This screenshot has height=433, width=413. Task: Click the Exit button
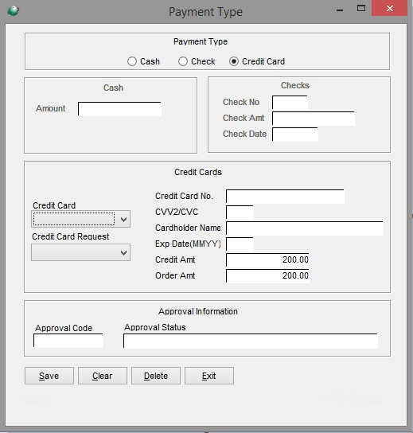tap(209, 376)
